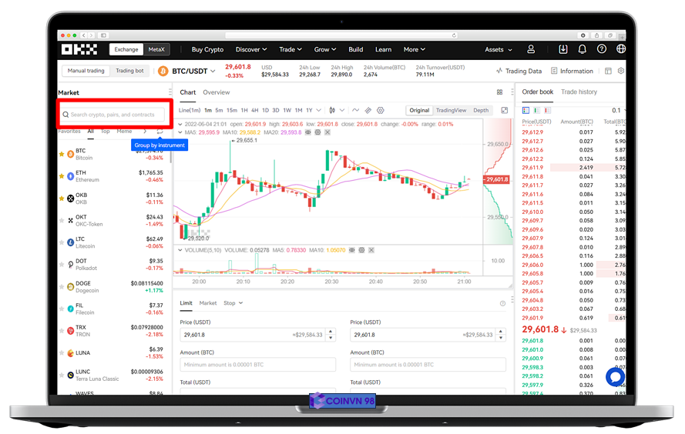
Task: Open the Trading Data link
Action: (x=519, y=71)
